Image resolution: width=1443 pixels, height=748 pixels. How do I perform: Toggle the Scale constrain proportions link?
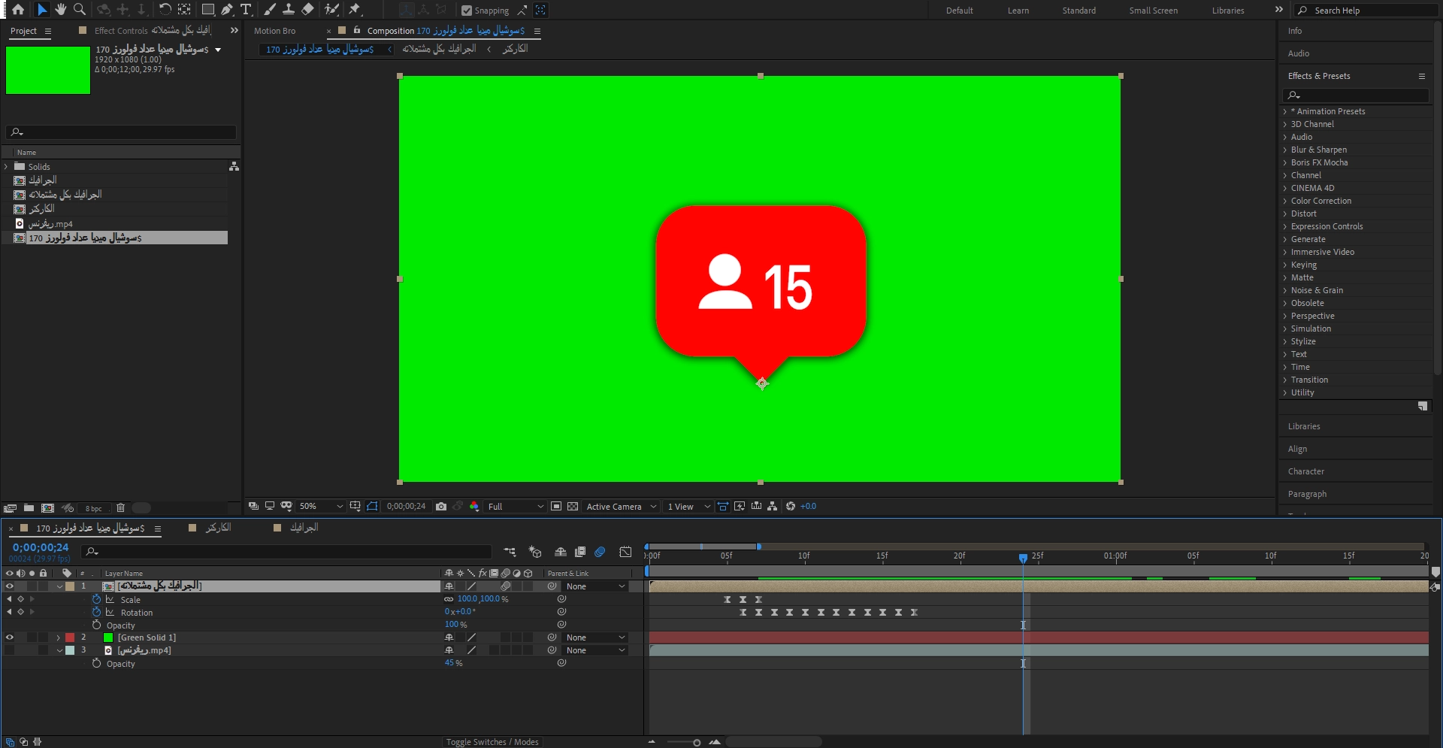click(449, 599)
